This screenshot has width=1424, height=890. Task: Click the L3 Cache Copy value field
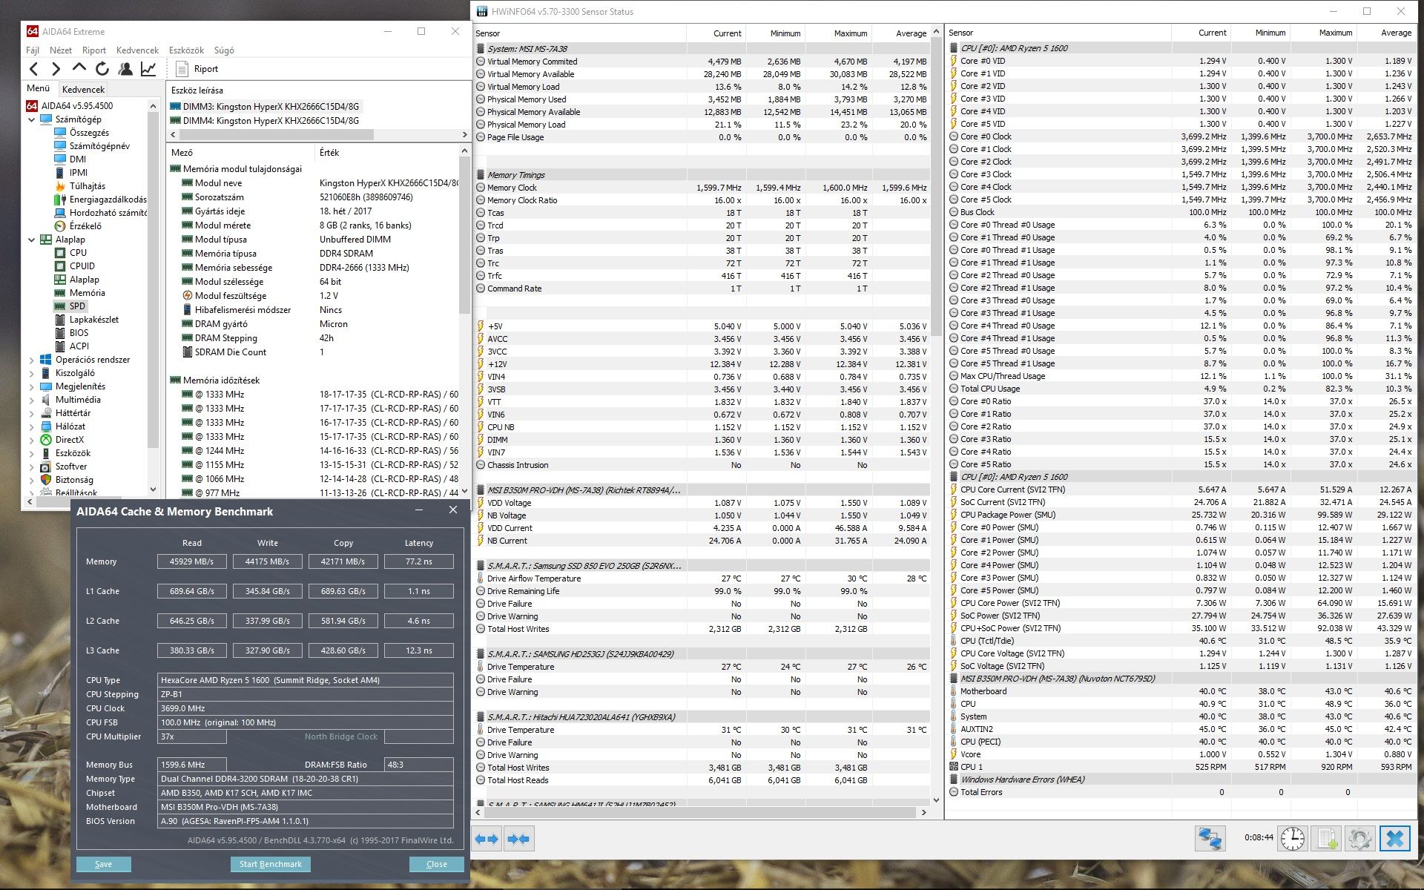[343, 650]
